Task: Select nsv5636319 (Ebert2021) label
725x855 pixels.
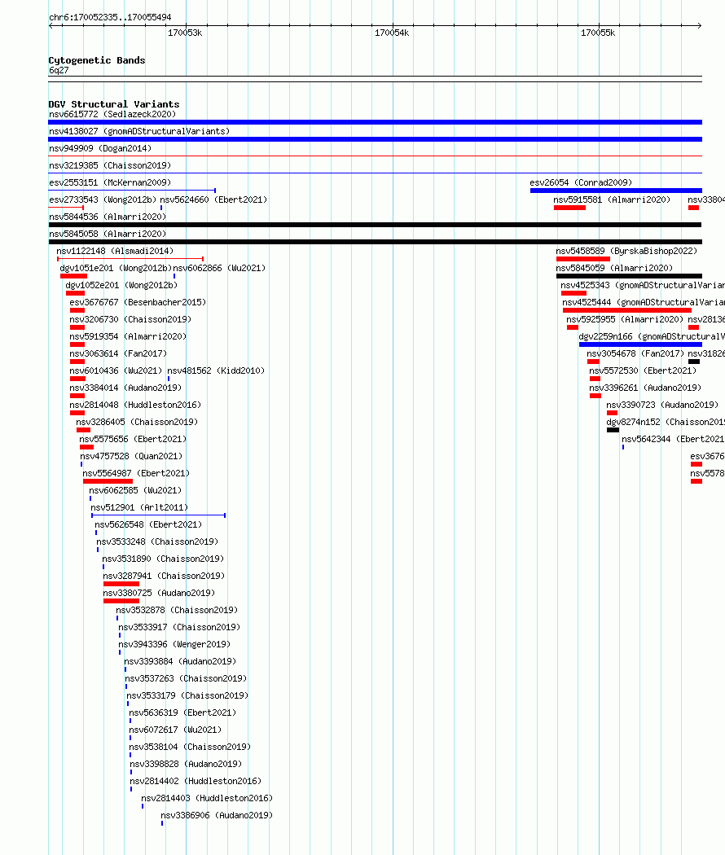Action: click(x=182, y=712)
